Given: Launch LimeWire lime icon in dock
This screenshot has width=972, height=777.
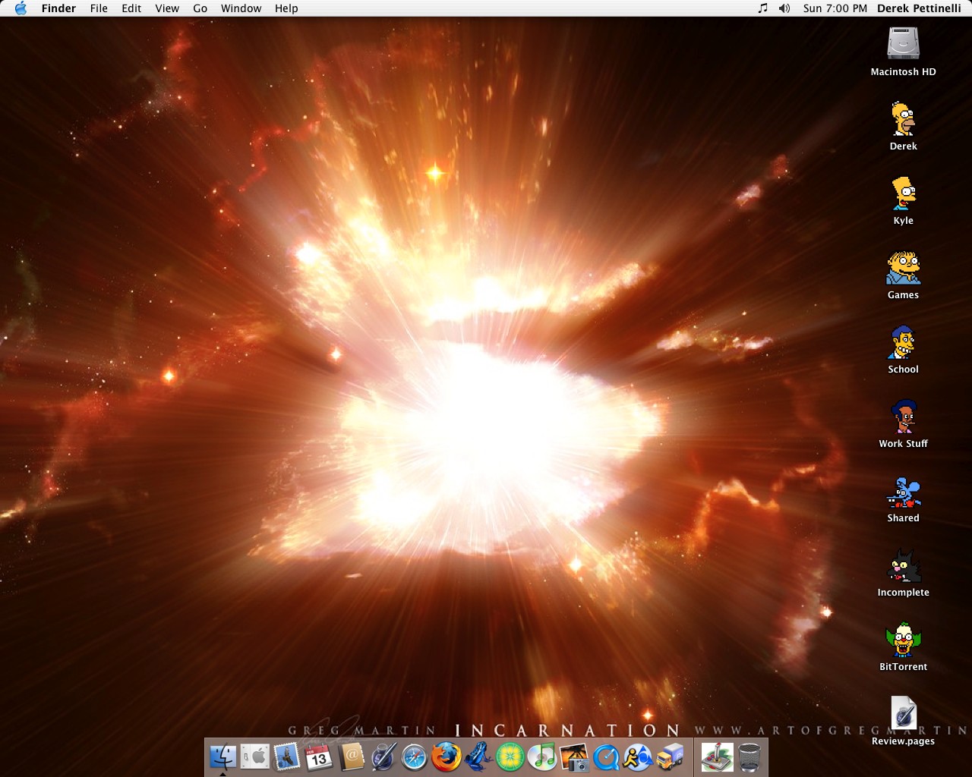Looking at the screenshot, I should tap(510, 757).
